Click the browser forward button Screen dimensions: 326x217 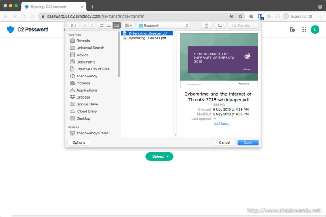tap(15, 16)
